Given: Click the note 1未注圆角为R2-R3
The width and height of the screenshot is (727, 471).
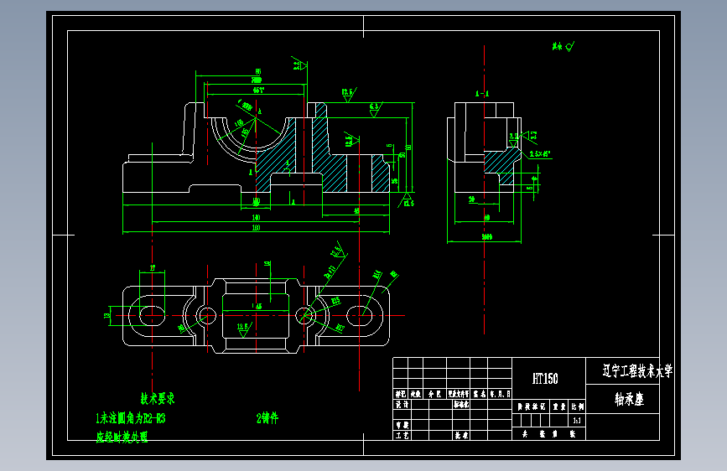Looking at the screenshot, I should coord(130,418).
